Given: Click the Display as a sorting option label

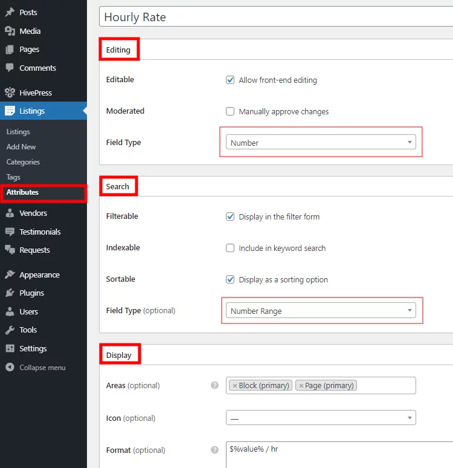Looking at the screenshot, I should tap(283, 280).
